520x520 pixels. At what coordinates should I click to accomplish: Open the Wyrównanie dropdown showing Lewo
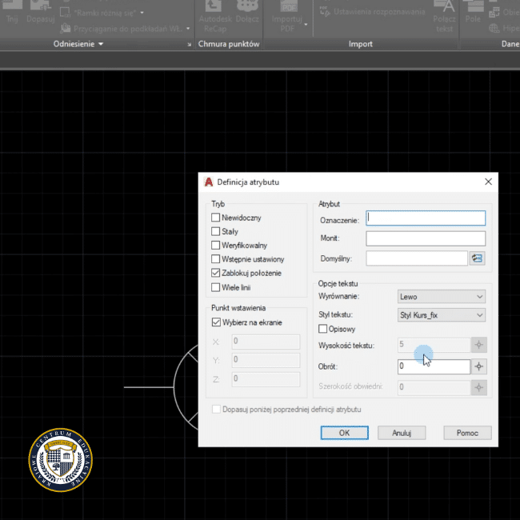point(442,297)
